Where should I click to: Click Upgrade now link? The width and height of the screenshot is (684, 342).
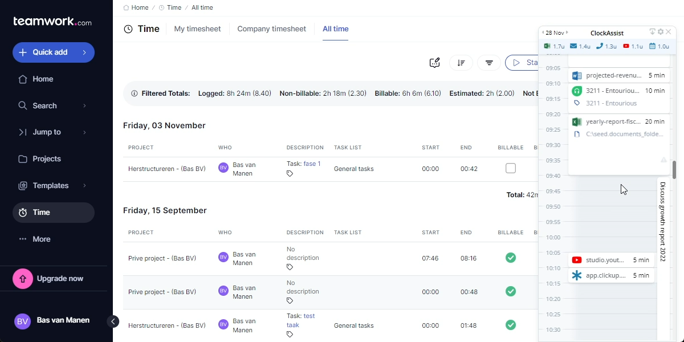[60, 279]
